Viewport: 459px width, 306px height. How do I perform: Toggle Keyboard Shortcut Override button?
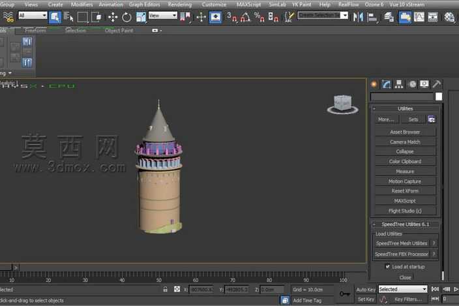click(215, 17)
